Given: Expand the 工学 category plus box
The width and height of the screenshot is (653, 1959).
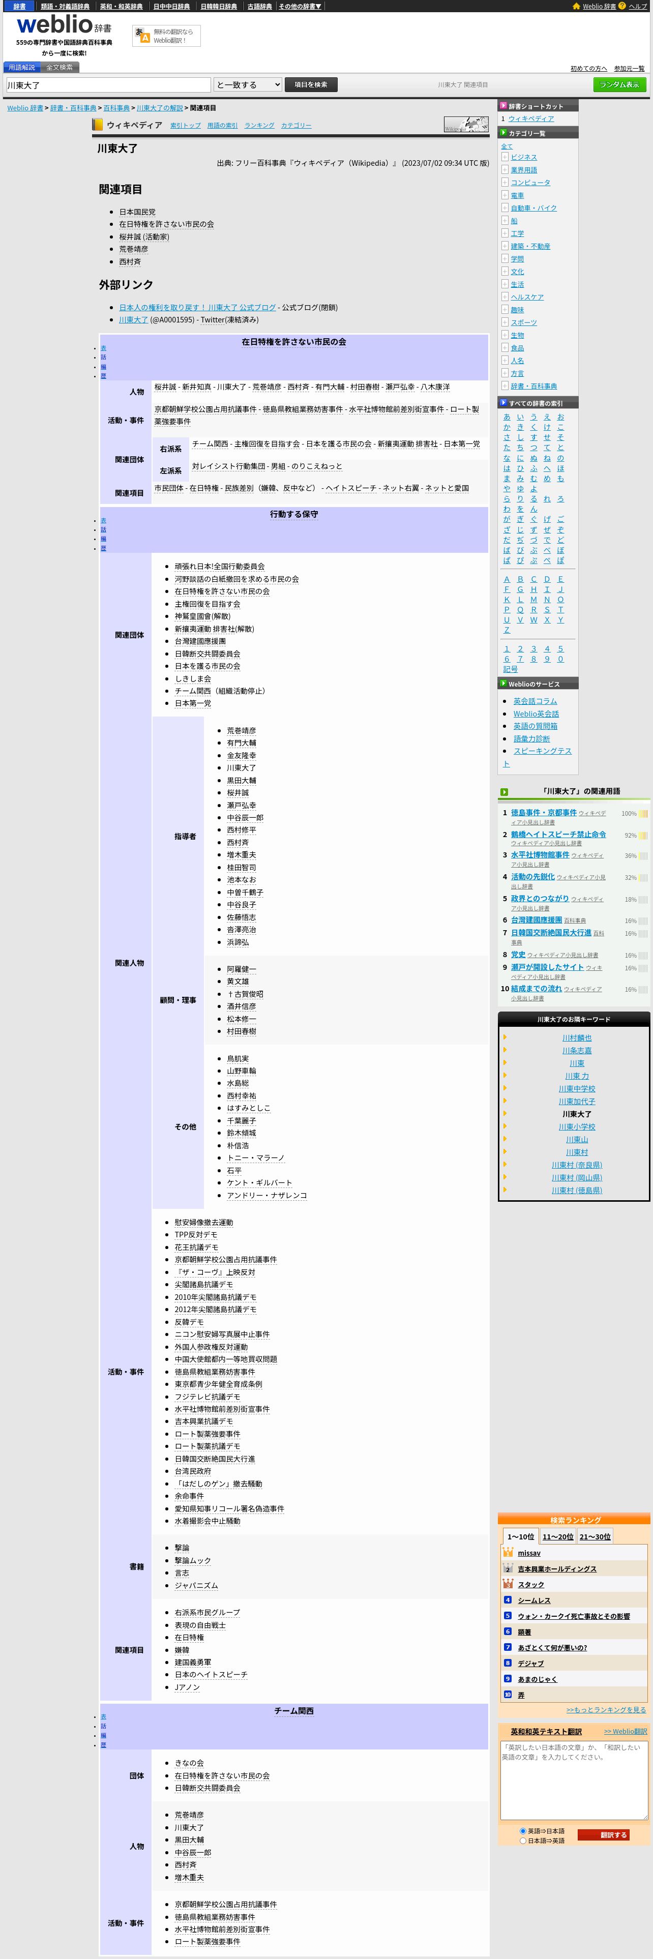Looking at the screenshot, I should coord(505,233).
